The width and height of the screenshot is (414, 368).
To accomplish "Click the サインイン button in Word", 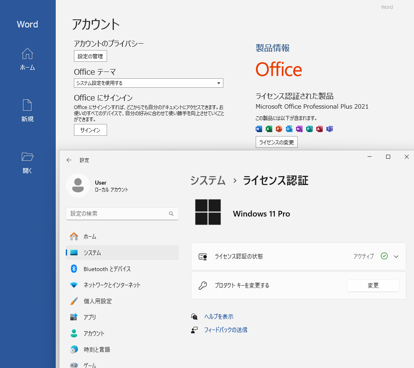I will (x=90, y=130).
